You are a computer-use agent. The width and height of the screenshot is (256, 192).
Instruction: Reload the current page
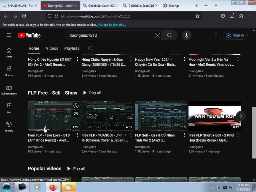(x=24, y=16)
